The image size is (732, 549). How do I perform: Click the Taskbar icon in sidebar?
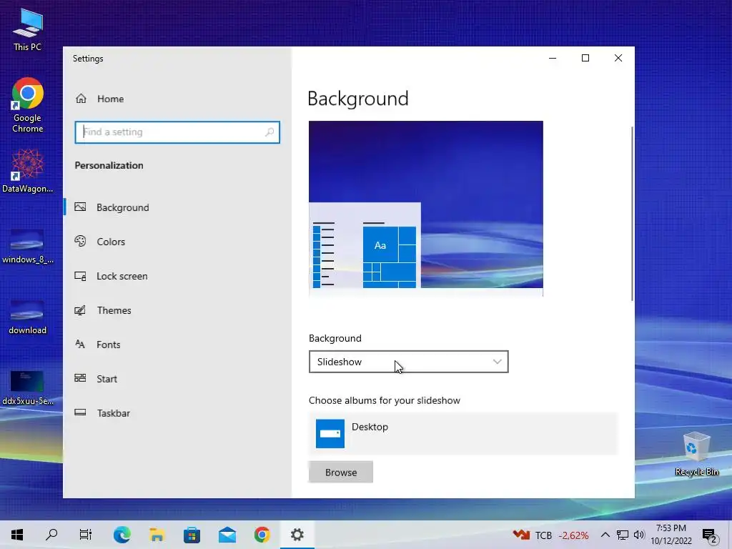[80, 412]
